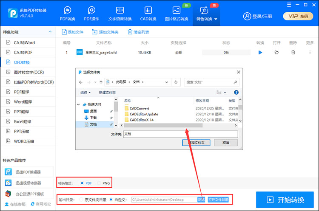Click the Word翻译 sidebar icon
Screen dimensions: 319x211
click(x=8, y=101)
